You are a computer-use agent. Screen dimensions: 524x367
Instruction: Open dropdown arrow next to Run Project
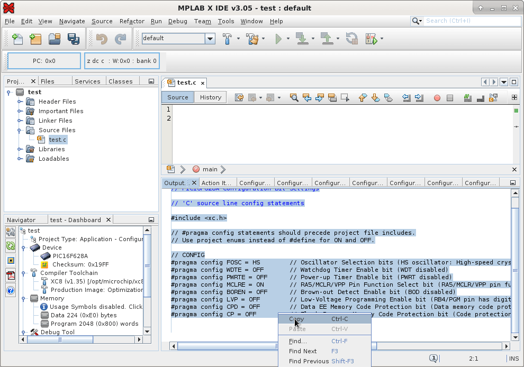(x=288, y=39)
